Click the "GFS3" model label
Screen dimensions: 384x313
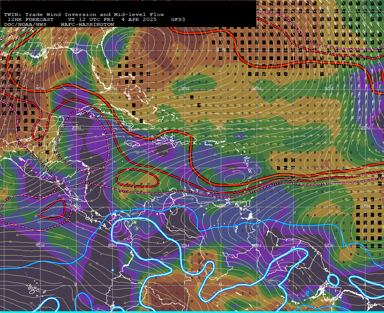click(178, 20)
